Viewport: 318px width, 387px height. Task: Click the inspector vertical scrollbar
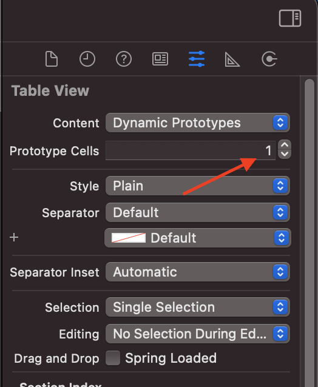coord(310,232)
